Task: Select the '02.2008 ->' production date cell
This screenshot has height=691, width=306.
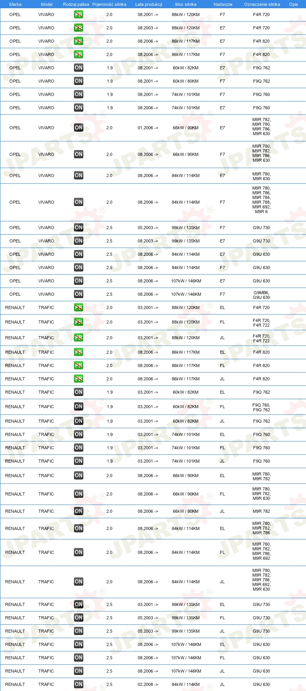Action: coord(148,684)
